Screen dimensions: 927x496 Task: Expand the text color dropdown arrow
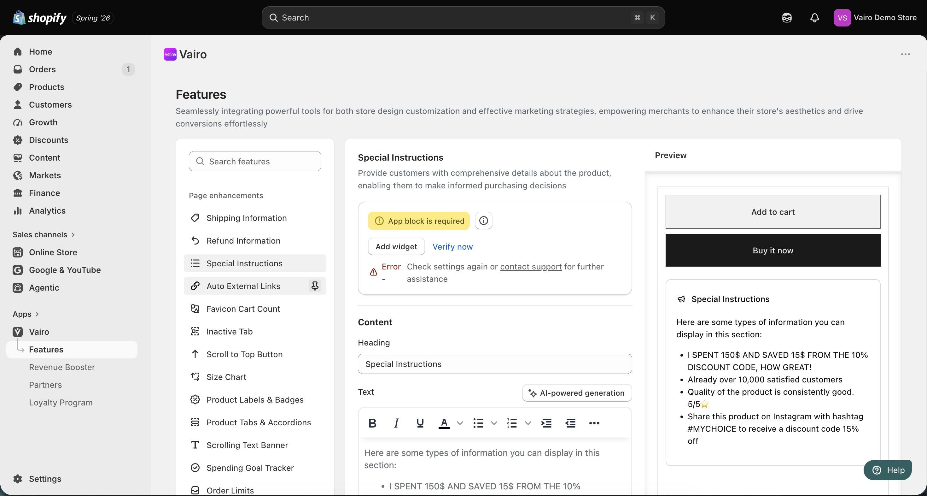pos(460,423)
